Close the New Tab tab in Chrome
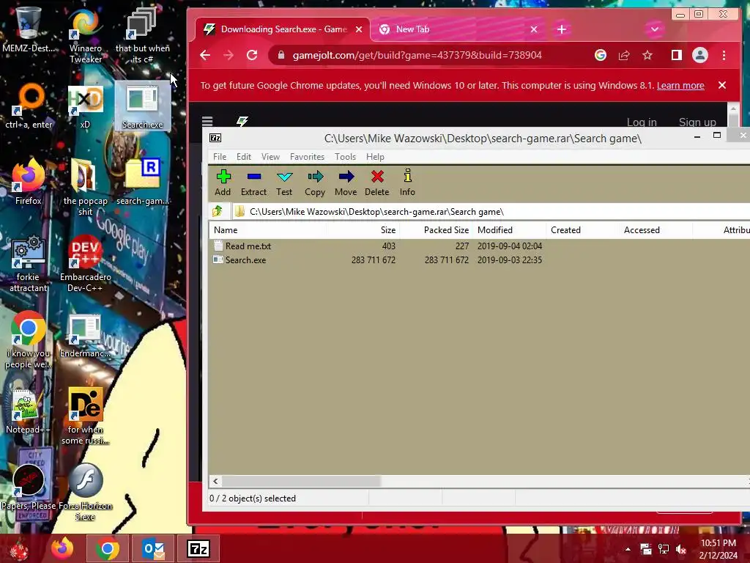The width and height of the screenshot is (750, 563). (534, 29)
